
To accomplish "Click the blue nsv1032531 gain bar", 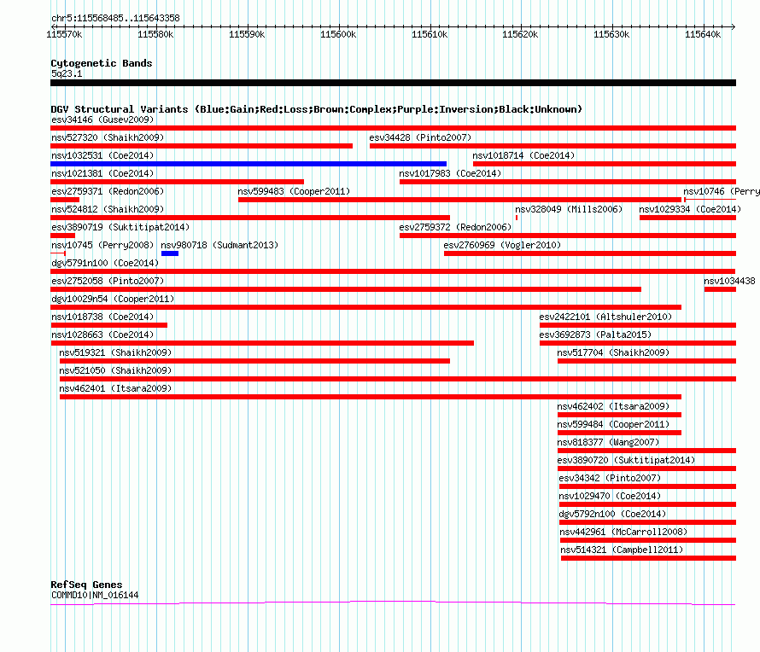I will [x=248, y=164].
